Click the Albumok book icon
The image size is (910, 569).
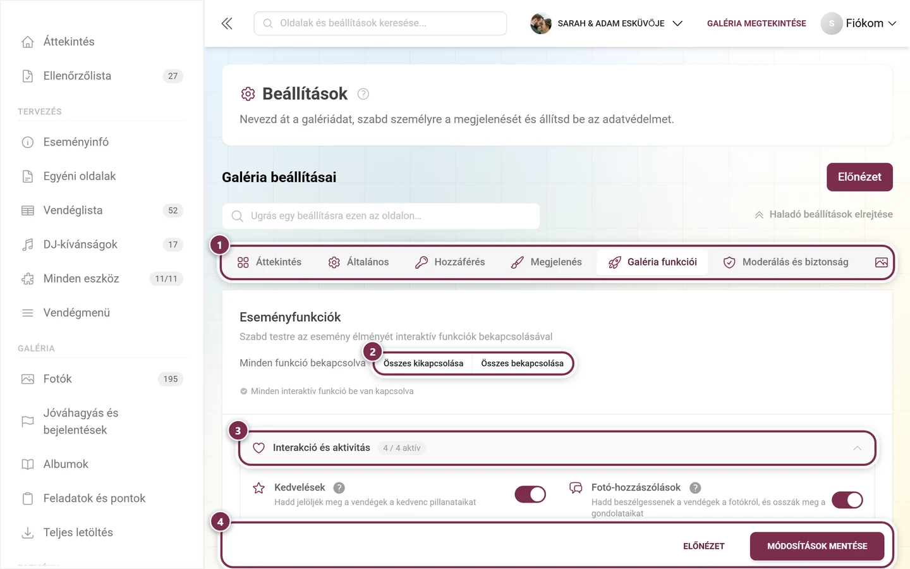point(28,465)
